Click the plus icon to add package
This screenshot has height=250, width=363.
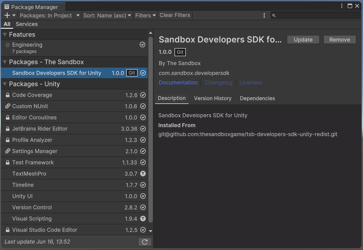coord(7,15)
